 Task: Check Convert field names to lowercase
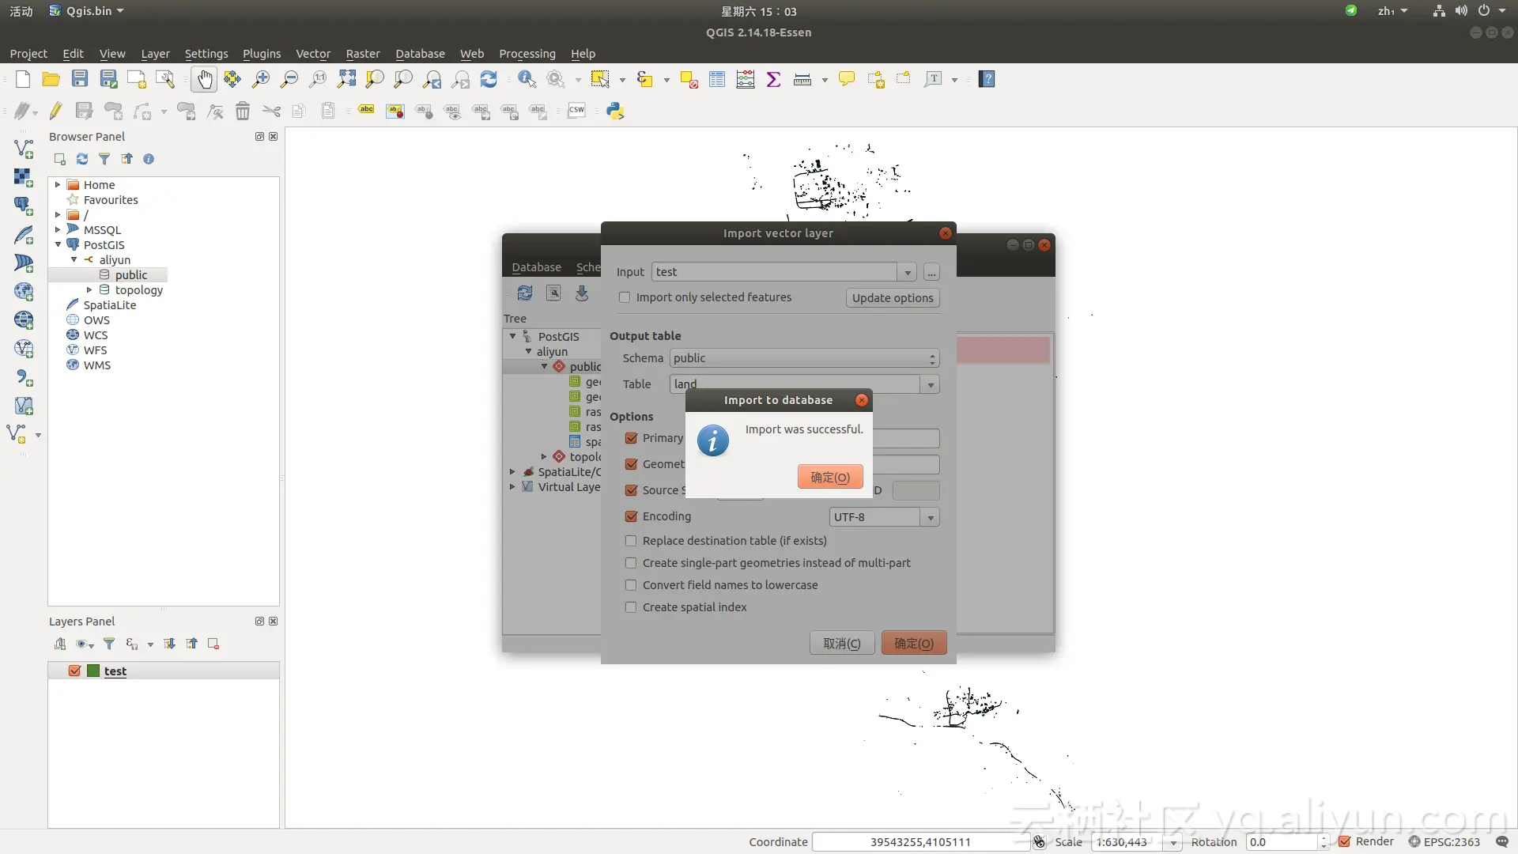631,585
